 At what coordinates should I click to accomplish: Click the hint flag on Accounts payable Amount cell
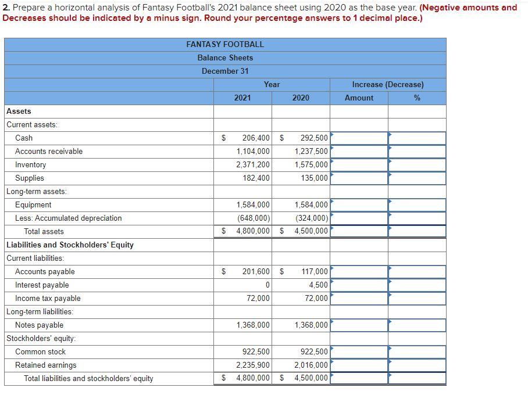[x=333, y=268]
